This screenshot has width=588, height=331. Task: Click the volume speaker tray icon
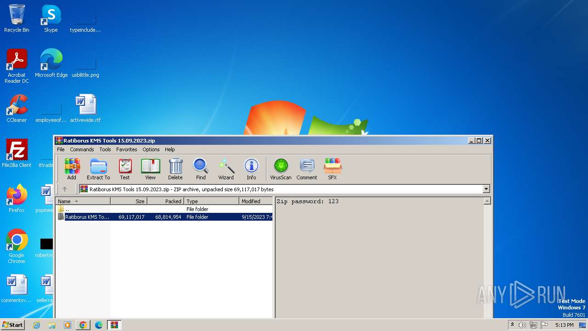tap(522, 325)
